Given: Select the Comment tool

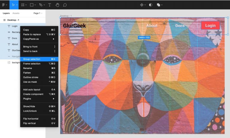Looking at the screenshot, I should click(65, 5).
